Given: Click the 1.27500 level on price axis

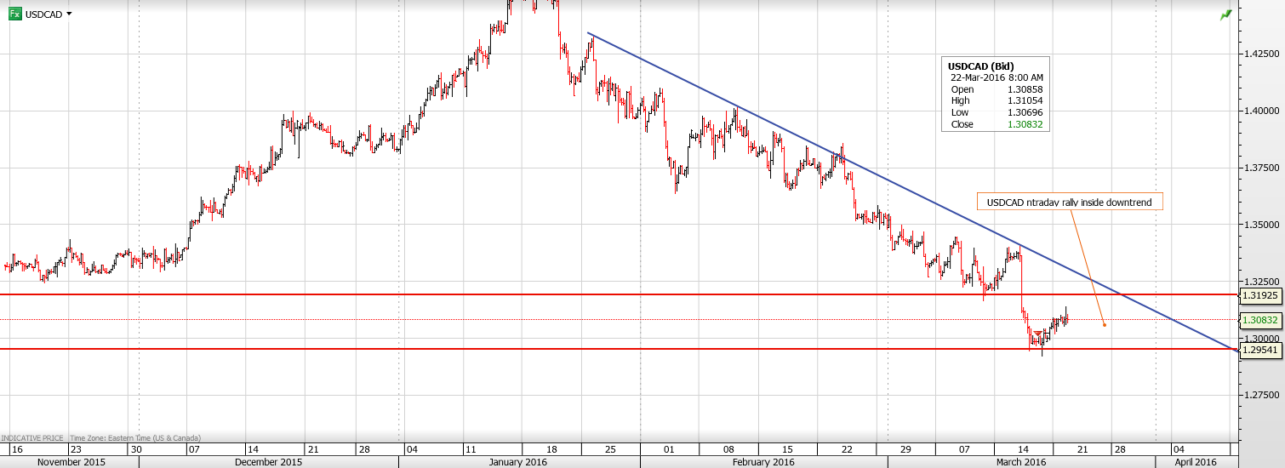Looking at the screenshot, I should (x=1259, y=396).
